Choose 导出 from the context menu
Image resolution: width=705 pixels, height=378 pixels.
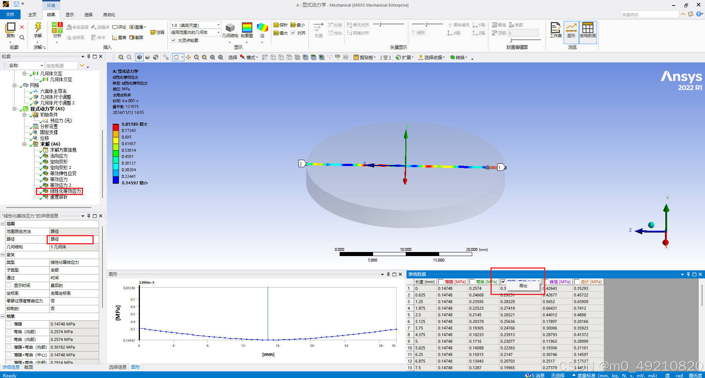coord(523,286)
